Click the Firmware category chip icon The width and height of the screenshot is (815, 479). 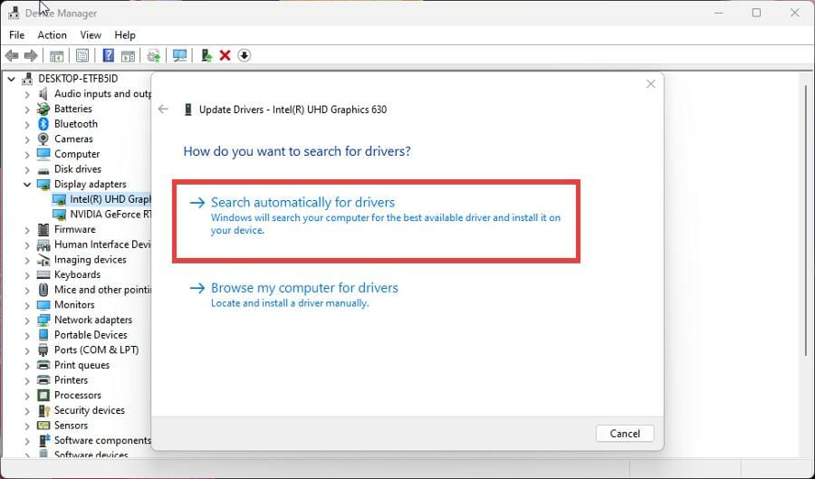43,230
